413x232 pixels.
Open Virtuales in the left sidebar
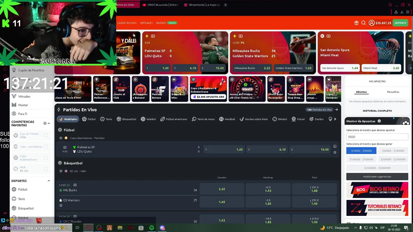pos(24,96)
